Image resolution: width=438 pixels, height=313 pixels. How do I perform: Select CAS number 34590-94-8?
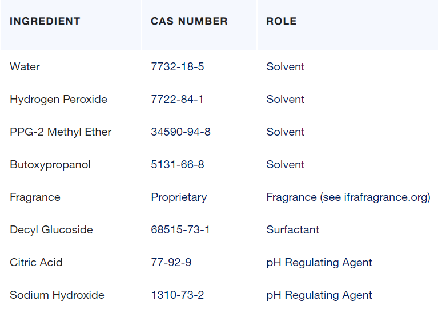(x=180, y=132)
